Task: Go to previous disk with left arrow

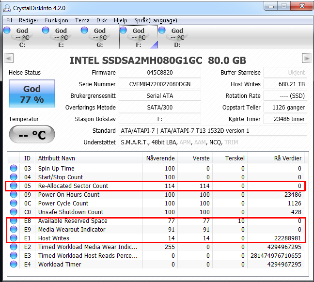Action: click(x=9, y=58)
